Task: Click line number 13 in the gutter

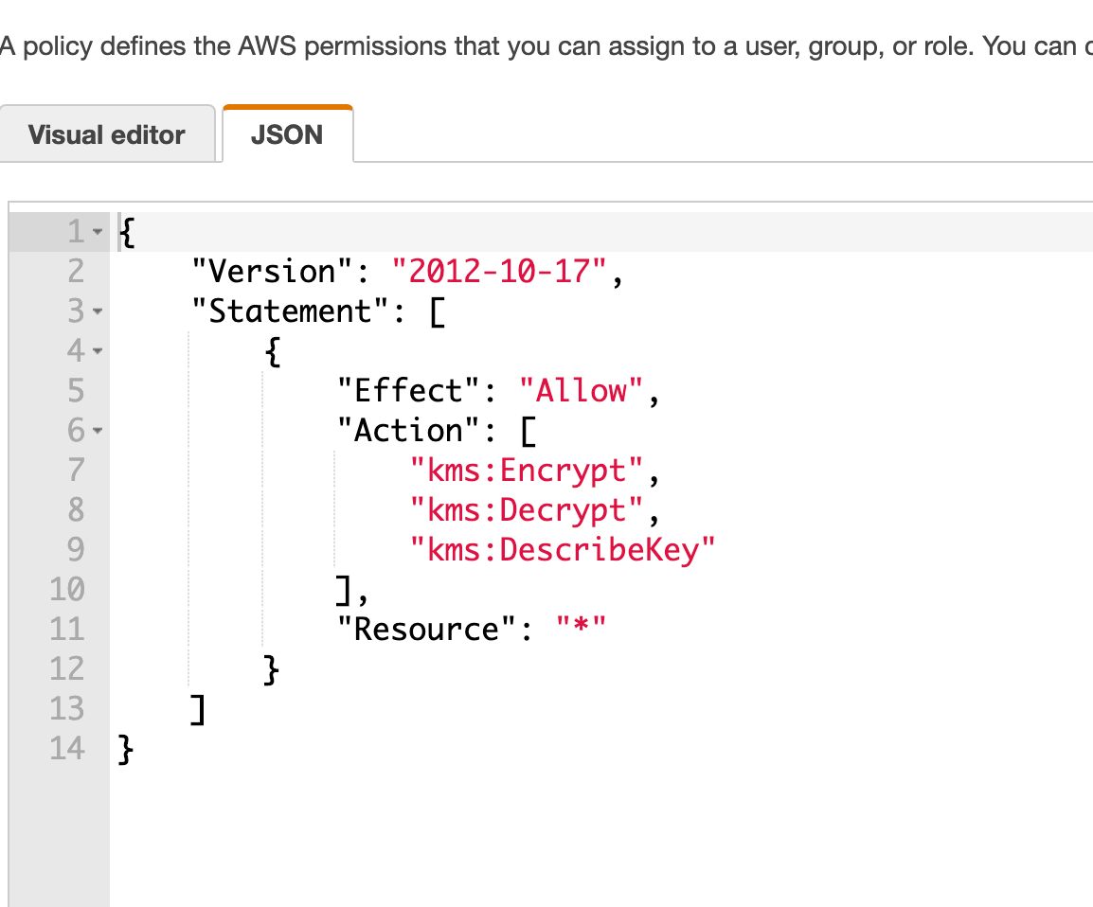Action: pyautogui.click(x=67, y=708)
